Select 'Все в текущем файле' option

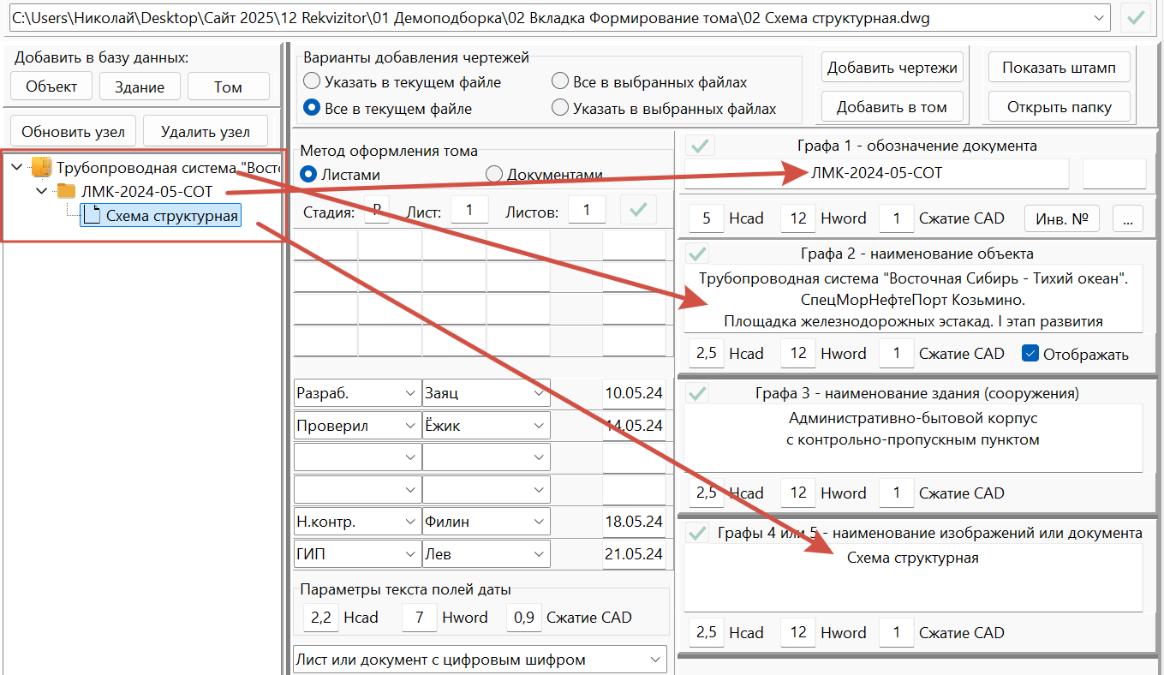pyautogui.click(x=312, y=109)
